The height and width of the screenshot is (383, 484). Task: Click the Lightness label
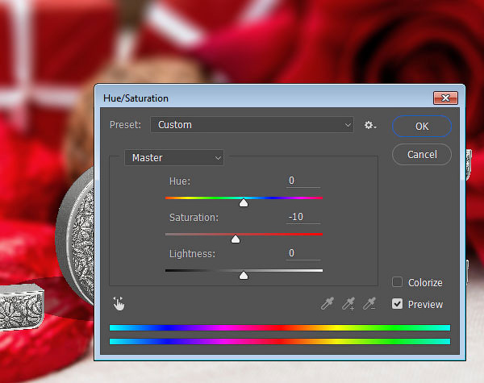192,254
